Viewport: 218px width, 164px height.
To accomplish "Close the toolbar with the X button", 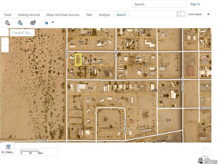I will [x=208, y=14].
